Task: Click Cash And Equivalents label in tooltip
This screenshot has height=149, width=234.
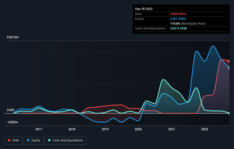Action: 150,28
